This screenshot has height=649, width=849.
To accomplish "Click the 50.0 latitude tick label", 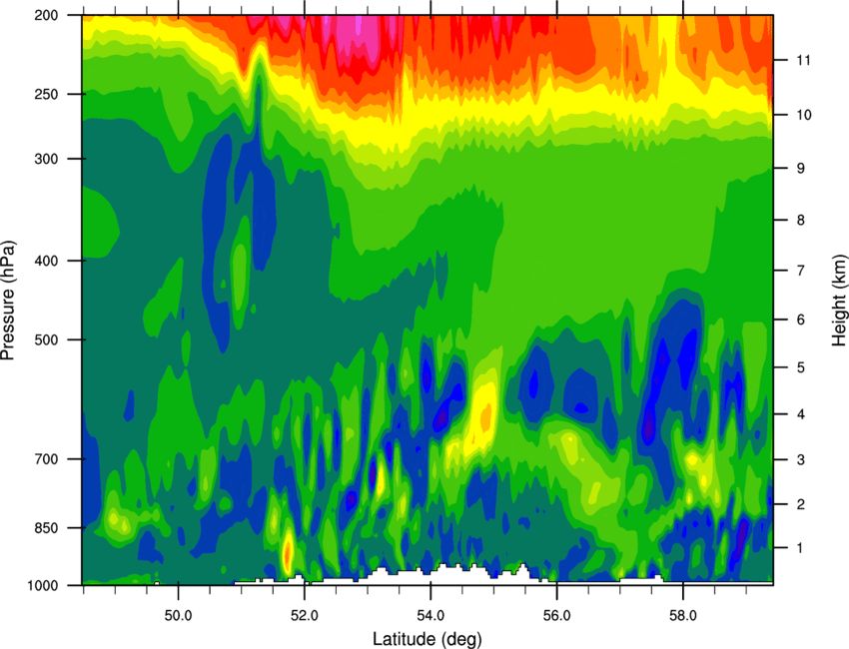I will 179,615.
